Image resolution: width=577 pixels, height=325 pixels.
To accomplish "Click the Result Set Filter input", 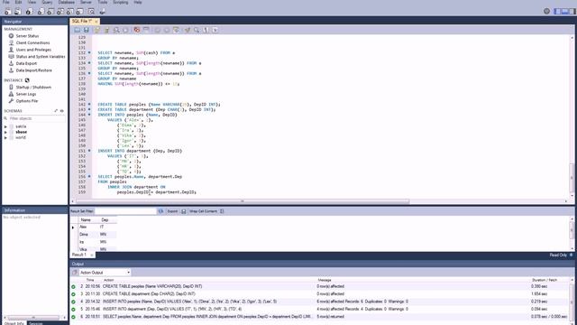I will pyautogui.click(x=126, y=211).
